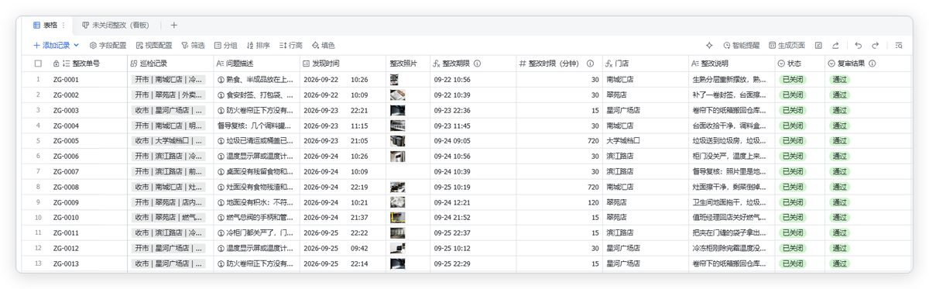The width and height of the screenshot is (929, 289).
Task: Open the 整改照片 thumbnail in row ZG-0003
Action: coord(398,110)
